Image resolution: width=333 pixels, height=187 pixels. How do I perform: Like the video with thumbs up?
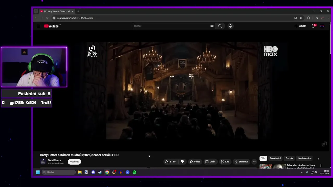171,162
